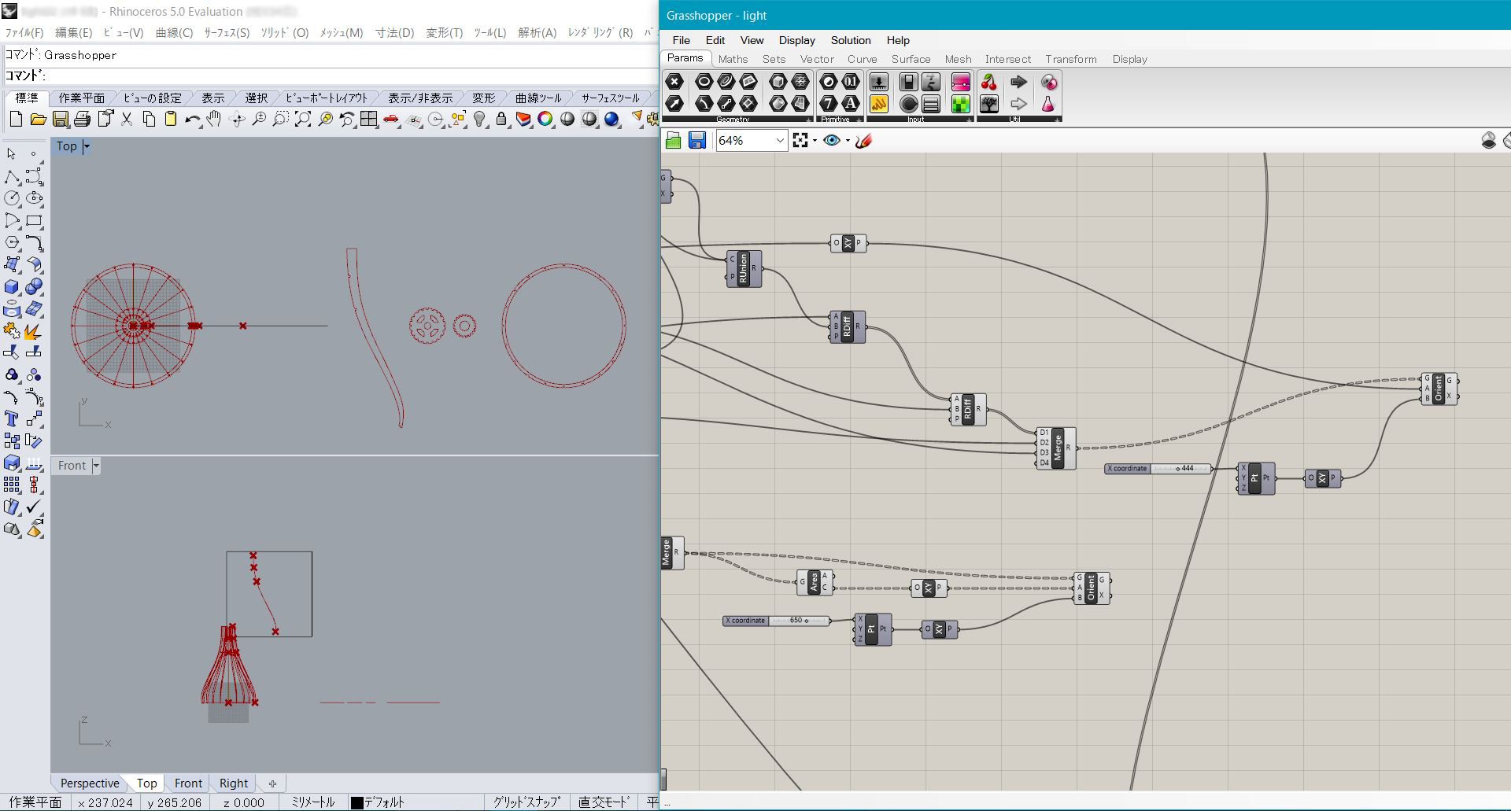Image resolution: width=1511 pixels, height=811 pixels.
Task: Click the color wheel icon in Rhino toolbar
Action: 545,120
